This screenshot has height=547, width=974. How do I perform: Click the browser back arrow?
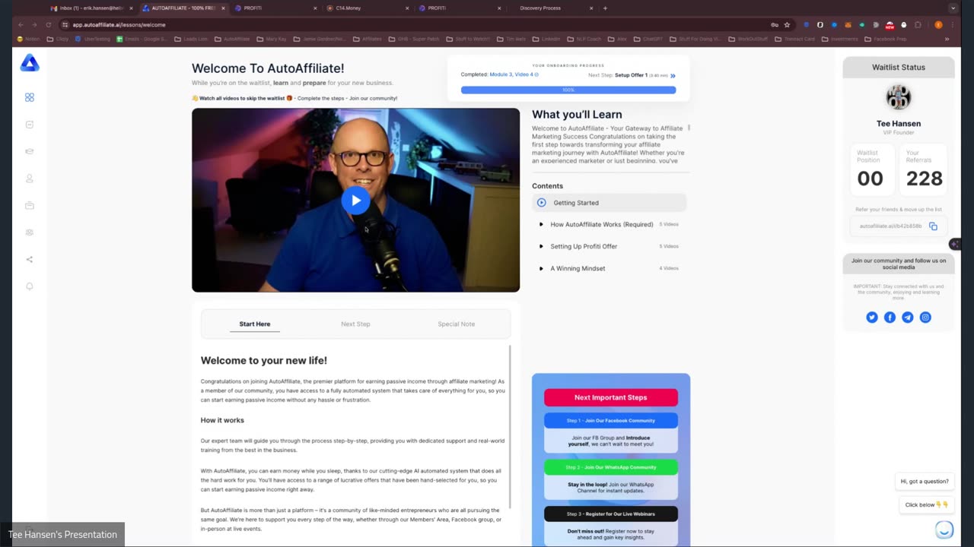pos(21,24)
